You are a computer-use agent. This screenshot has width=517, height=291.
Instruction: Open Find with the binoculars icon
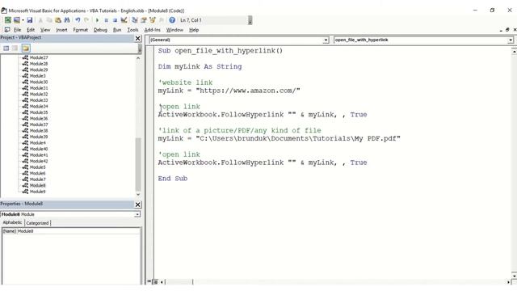(67, 20)
